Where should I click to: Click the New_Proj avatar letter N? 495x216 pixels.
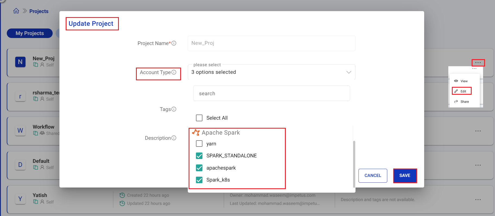coord(20,62)
